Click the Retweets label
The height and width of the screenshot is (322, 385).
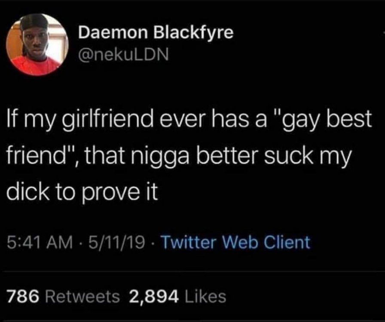point(83,296)
